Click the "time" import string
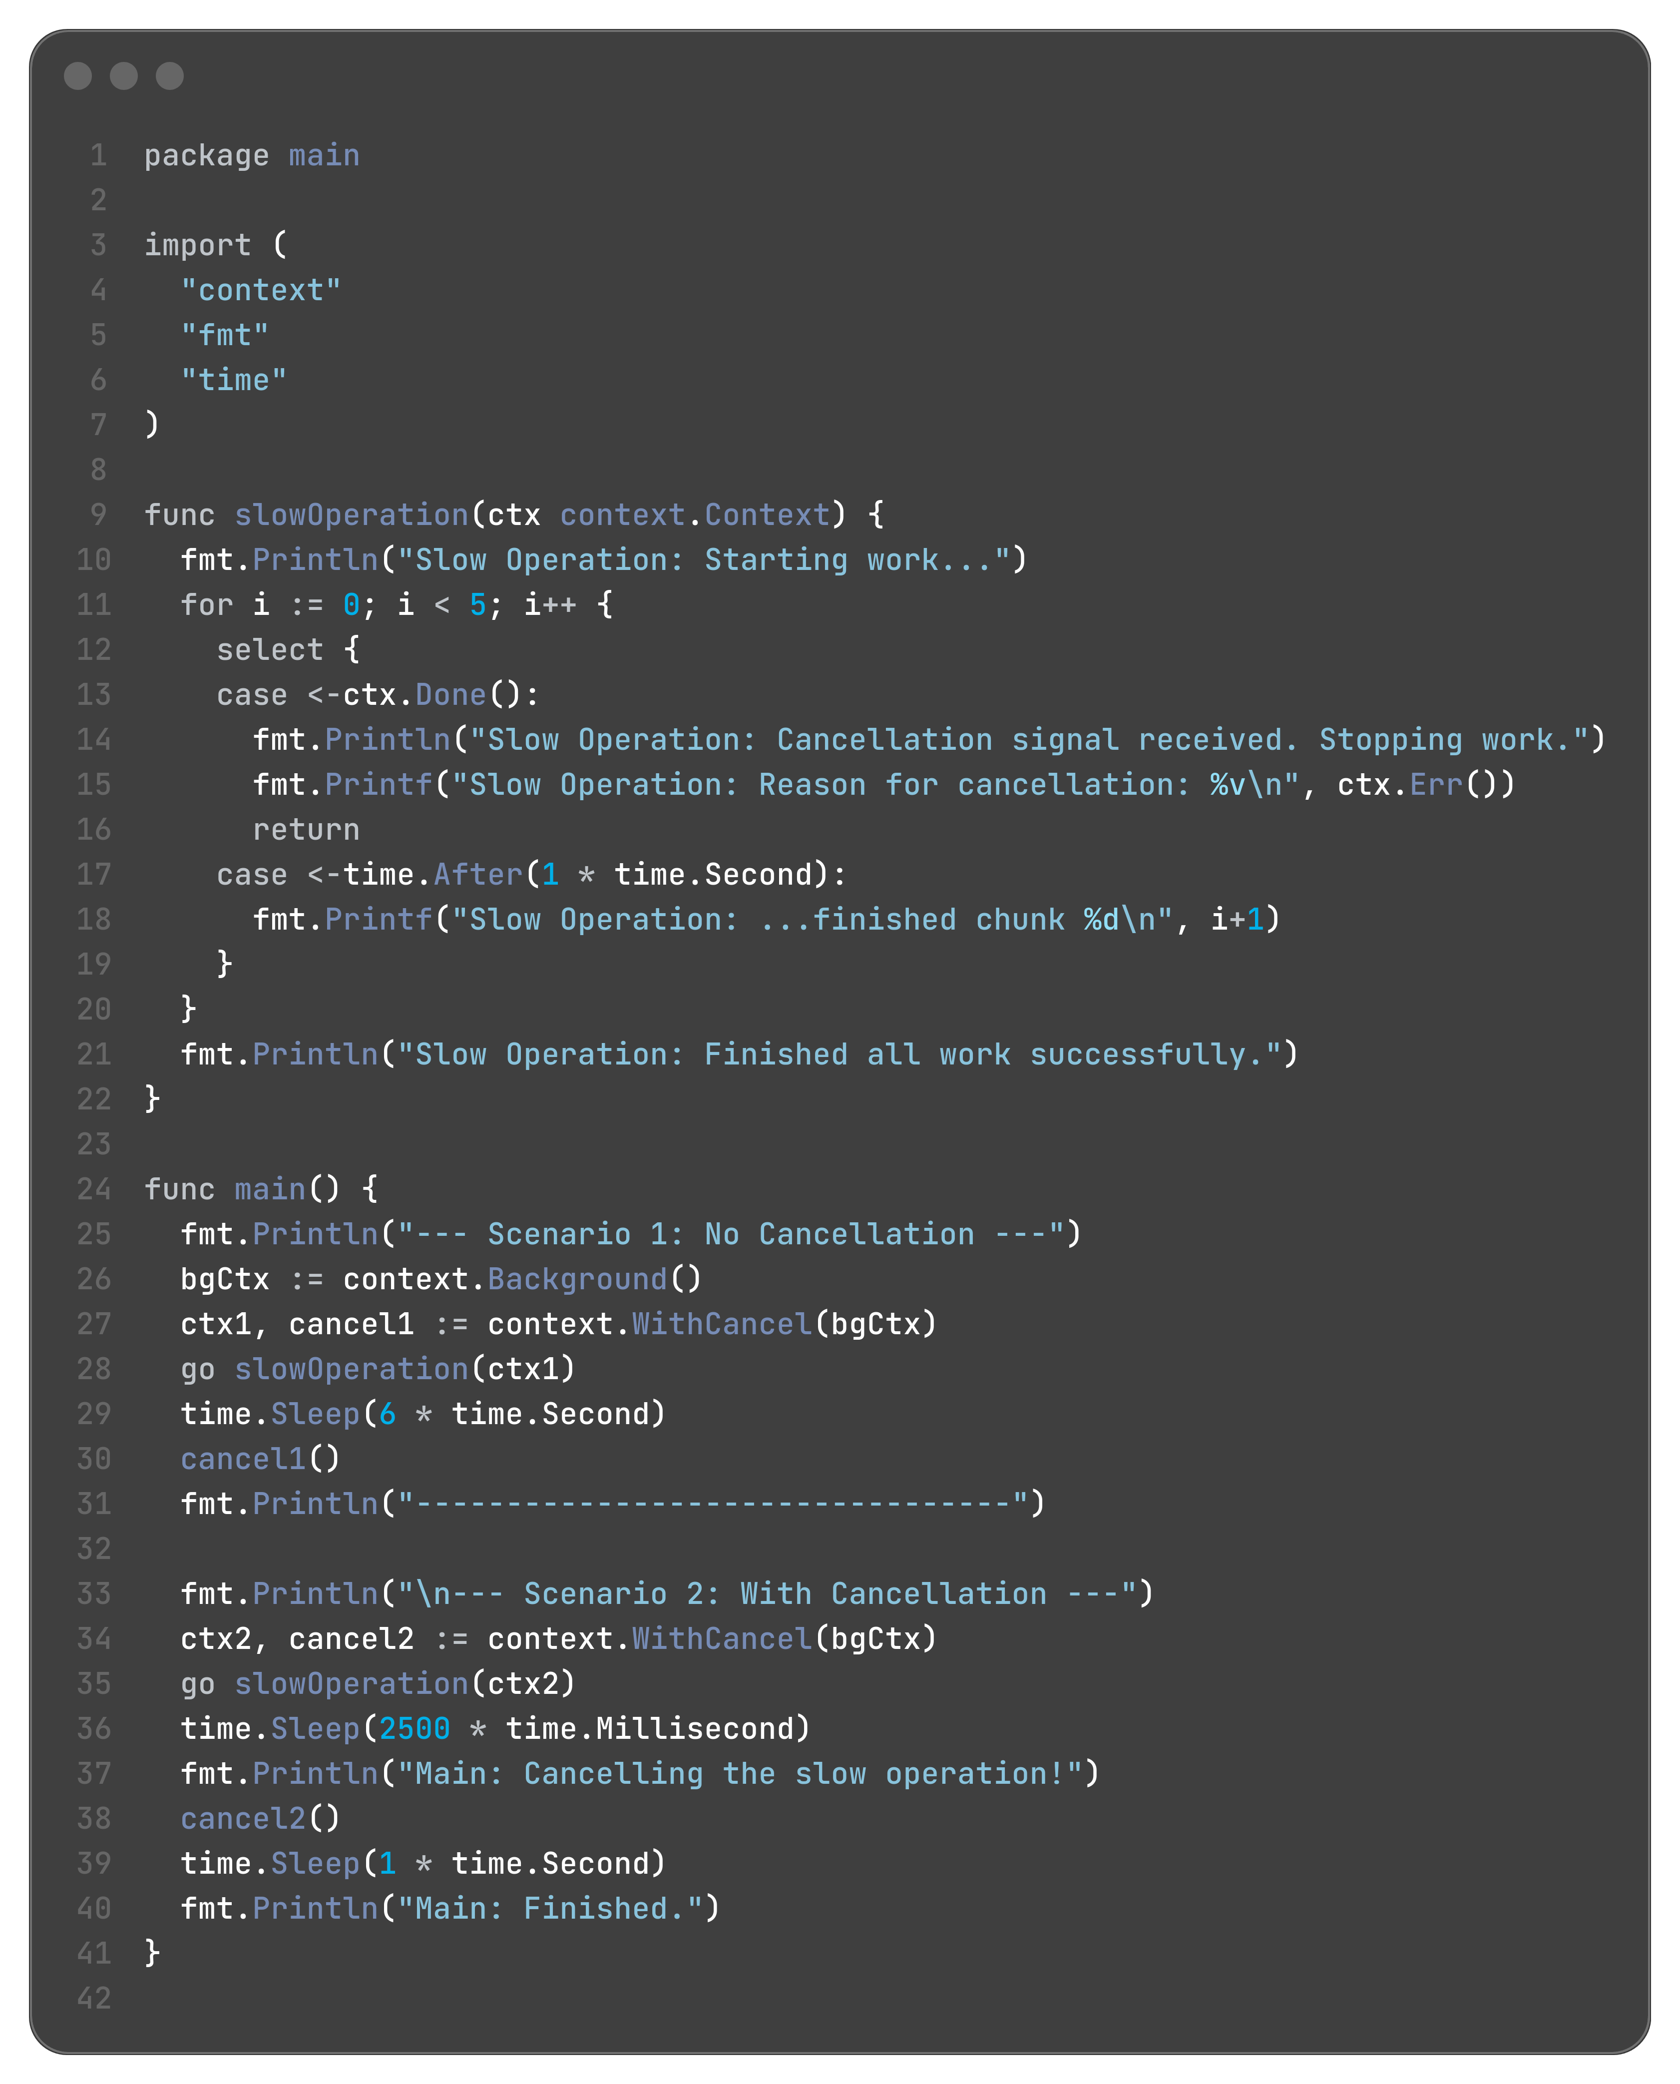 click(x=234, y=380)
